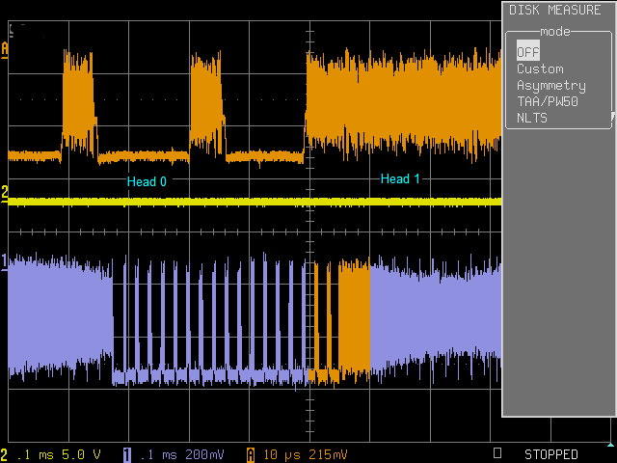Click the small square trigger indicator beside STOPPED

(x=497, y=452)
